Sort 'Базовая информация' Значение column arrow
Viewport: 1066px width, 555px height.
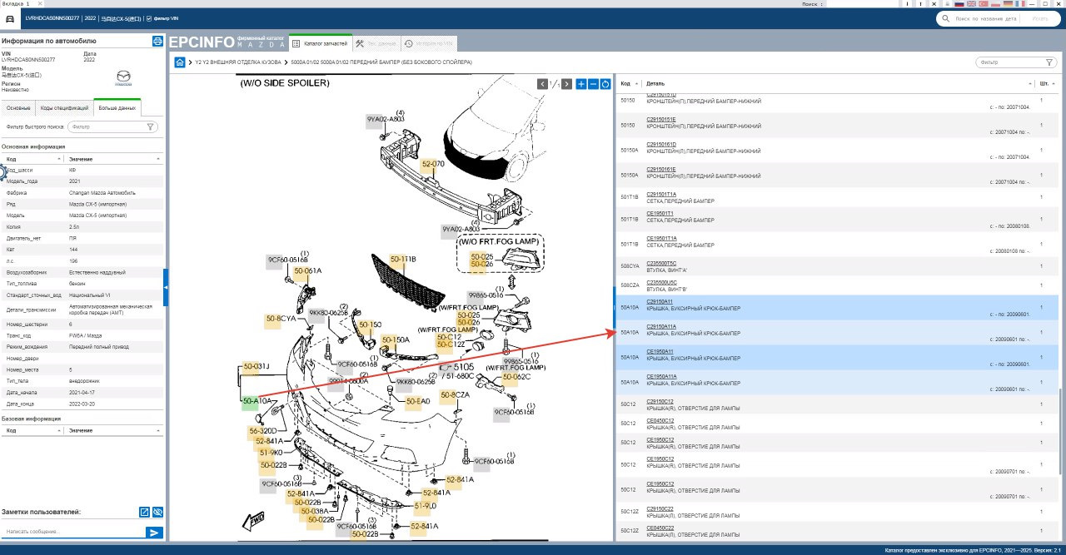point(158,430)
